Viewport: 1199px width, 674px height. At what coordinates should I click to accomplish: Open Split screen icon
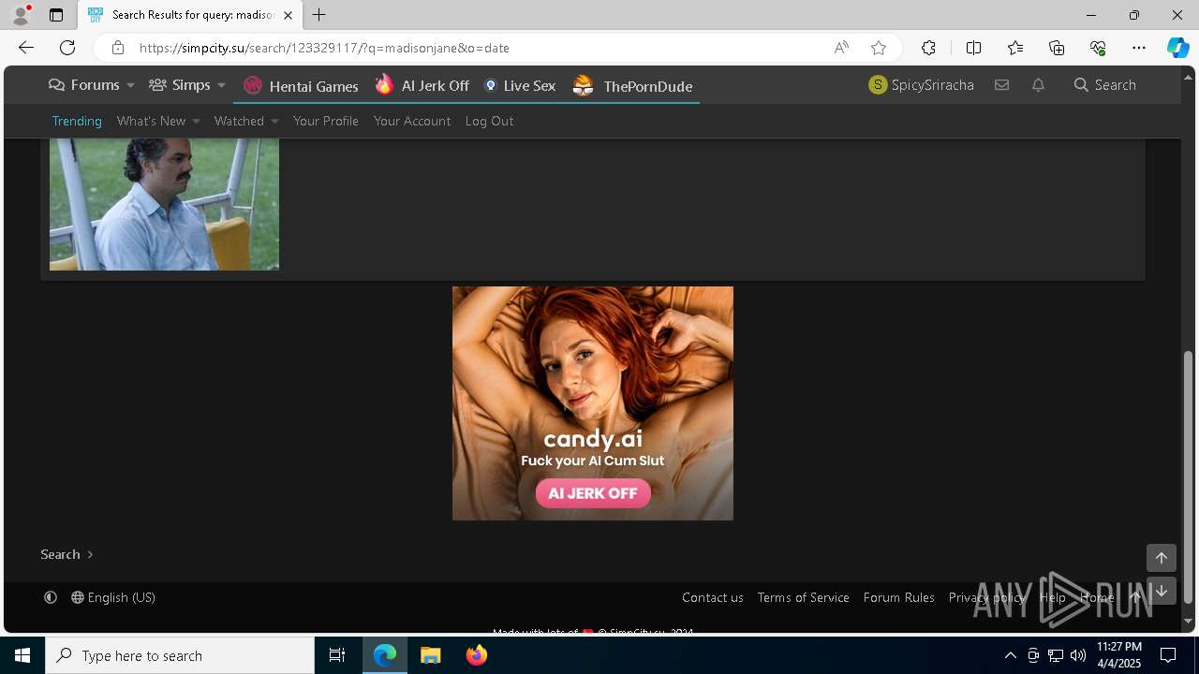coord(973,48)
